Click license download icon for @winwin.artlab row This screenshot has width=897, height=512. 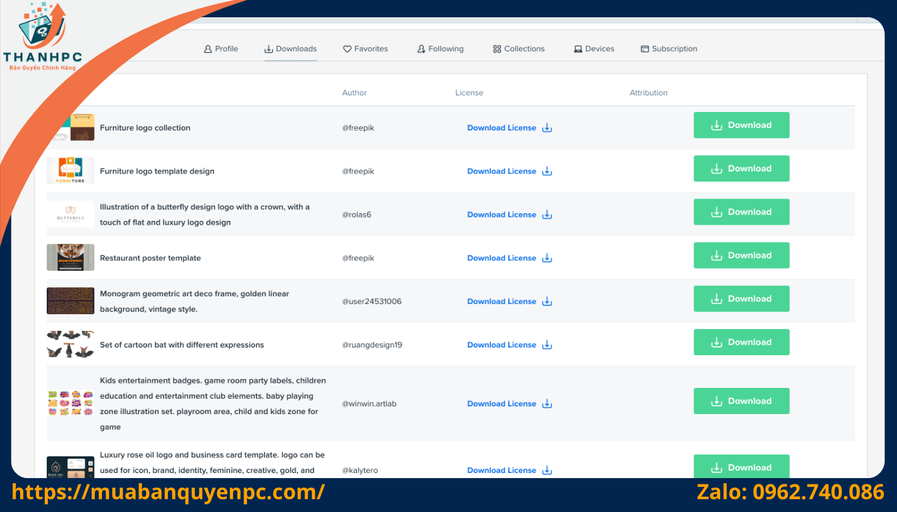547,404
